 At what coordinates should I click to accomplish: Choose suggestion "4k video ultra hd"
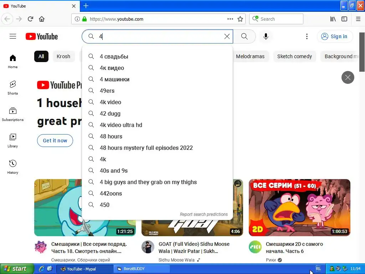[157, 125]
